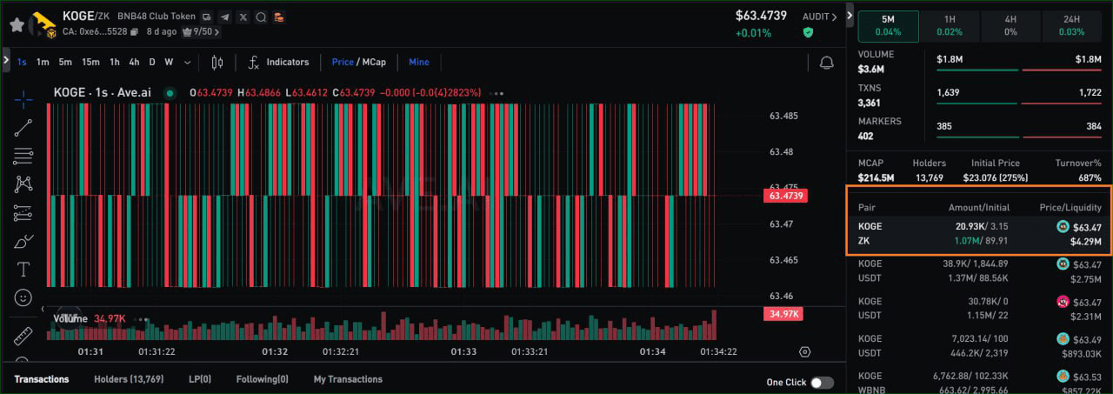The height and width of the screenshot is (394, 1113).
Task: Click the Mine button
Action: pos(419,62)
